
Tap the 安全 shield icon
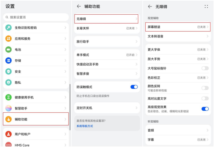[8, 71]
